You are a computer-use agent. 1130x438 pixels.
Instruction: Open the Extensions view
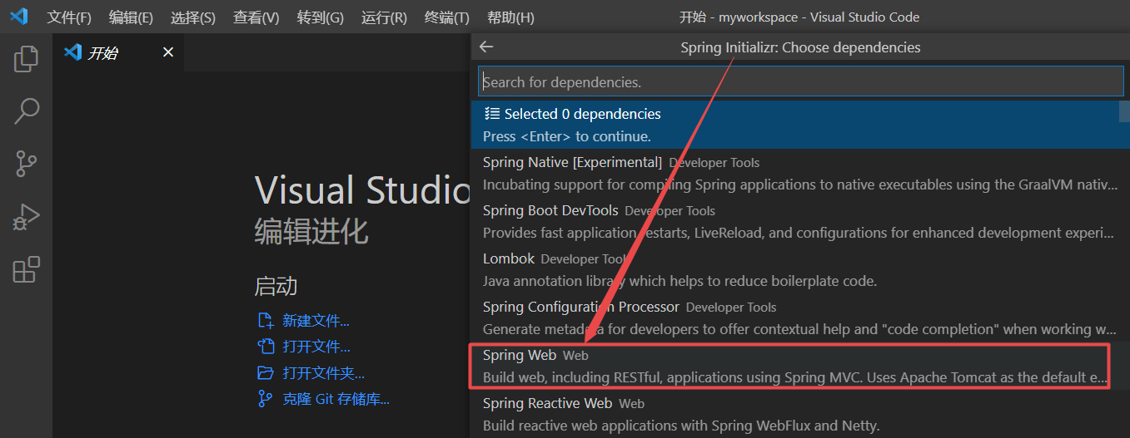[26, 270]
